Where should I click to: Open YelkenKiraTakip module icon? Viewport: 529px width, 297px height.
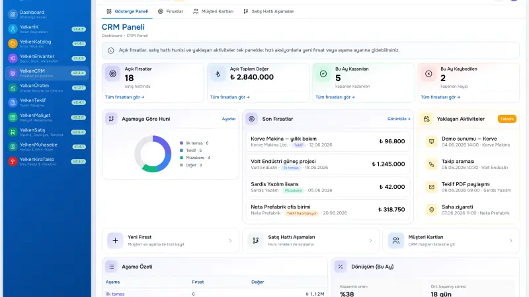click(x=13, y=161)
